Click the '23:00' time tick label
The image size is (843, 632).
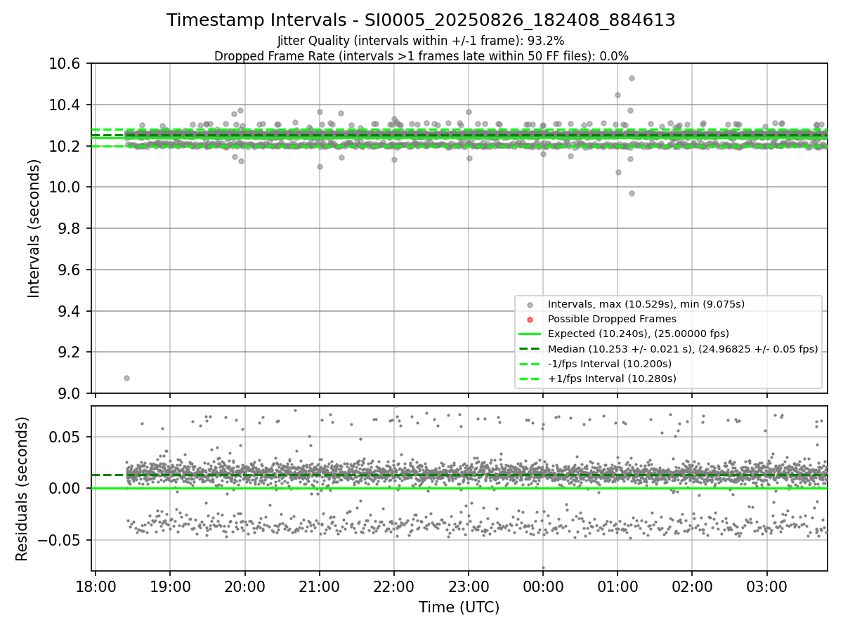[469, 586]
